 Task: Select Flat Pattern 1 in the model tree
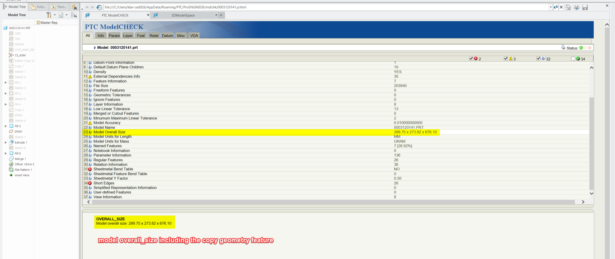tap(23, 170)
